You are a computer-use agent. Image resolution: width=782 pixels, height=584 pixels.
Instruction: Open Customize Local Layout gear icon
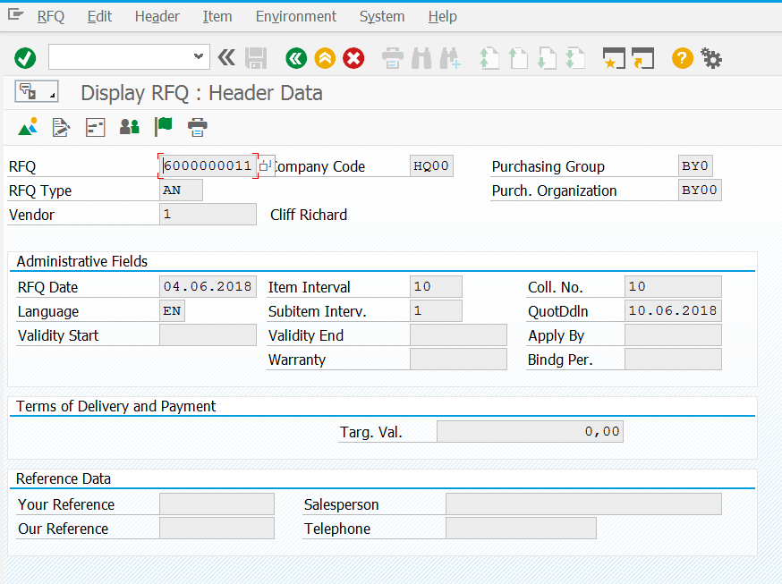tap(711, 58)
